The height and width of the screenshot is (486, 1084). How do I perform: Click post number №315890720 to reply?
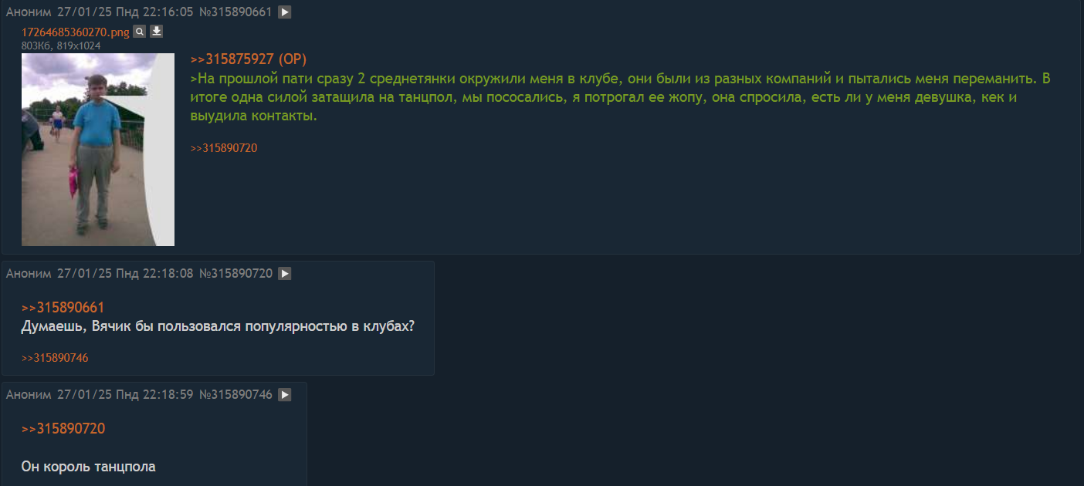click(235, 273)
